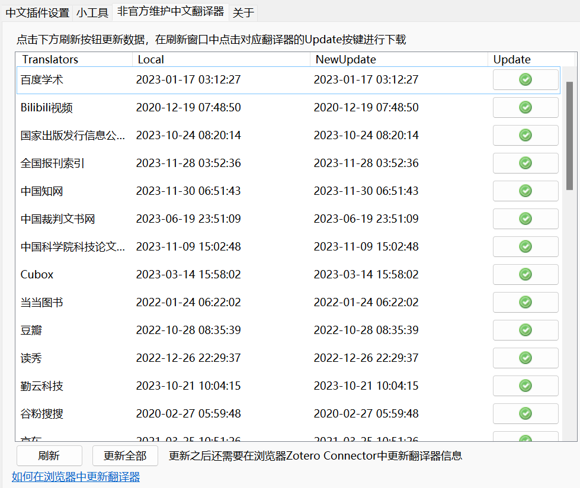Click Local date 2020-02-27 05:59:48

click(x=188, y=414)
